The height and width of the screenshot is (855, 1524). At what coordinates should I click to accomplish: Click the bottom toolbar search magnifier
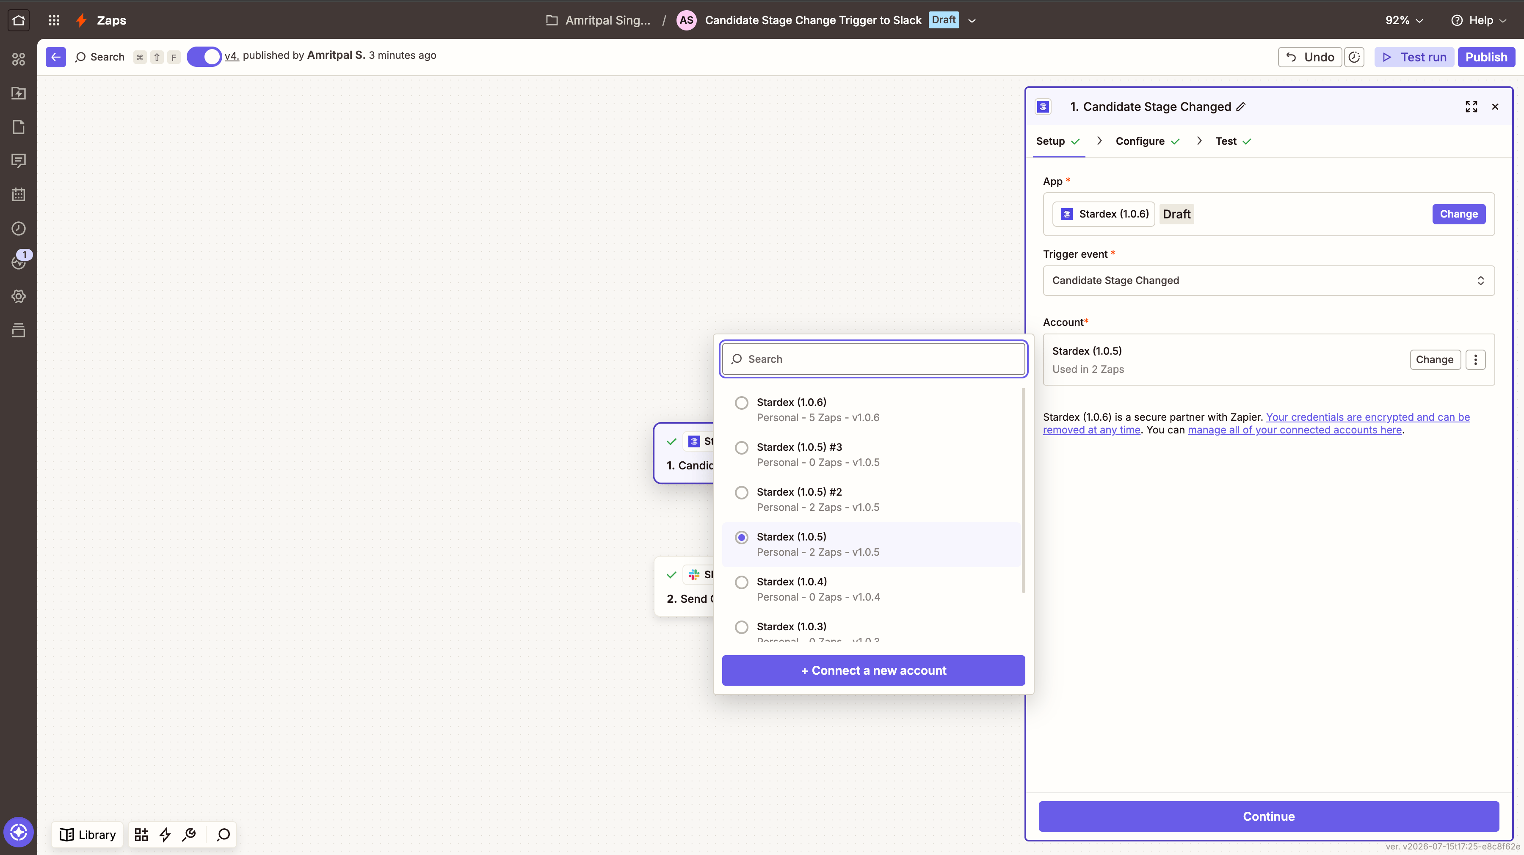223,834
